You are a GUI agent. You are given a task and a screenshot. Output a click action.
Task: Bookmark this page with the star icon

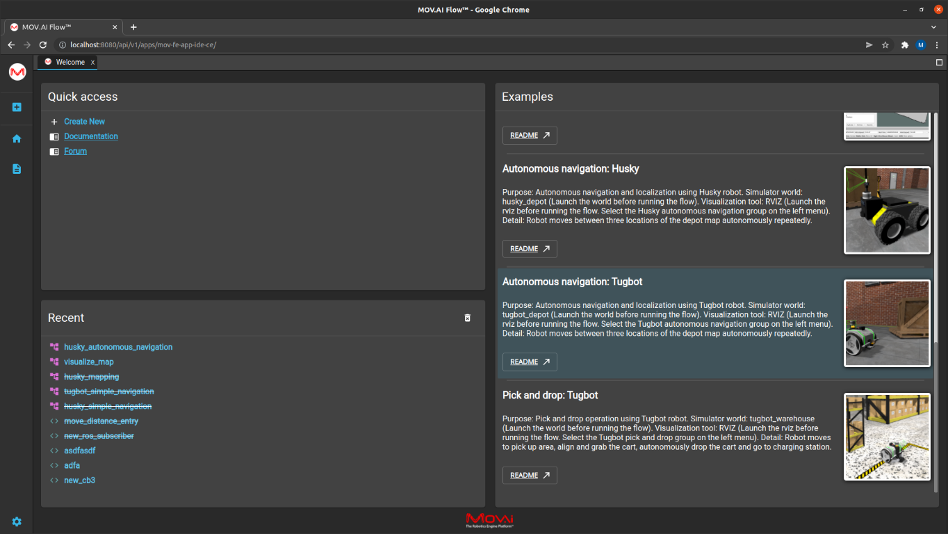[x=885, y=44]
